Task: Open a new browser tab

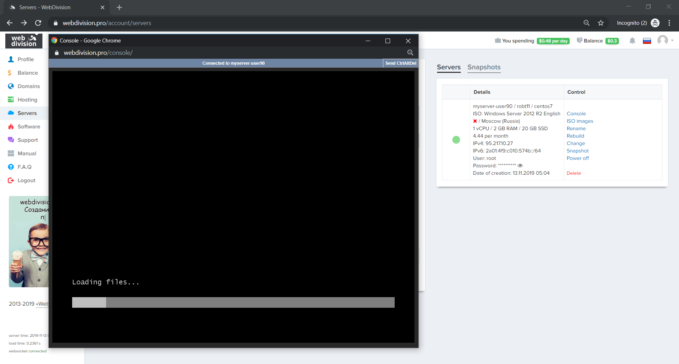Action: click(x=119, y=7)
